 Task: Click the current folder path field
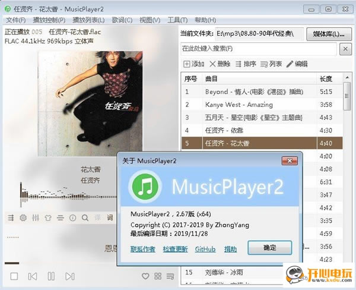tap(259, 34)
